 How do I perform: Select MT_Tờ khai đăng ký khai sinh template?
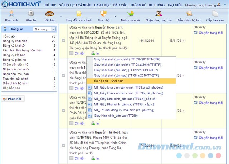pos(120,110)
